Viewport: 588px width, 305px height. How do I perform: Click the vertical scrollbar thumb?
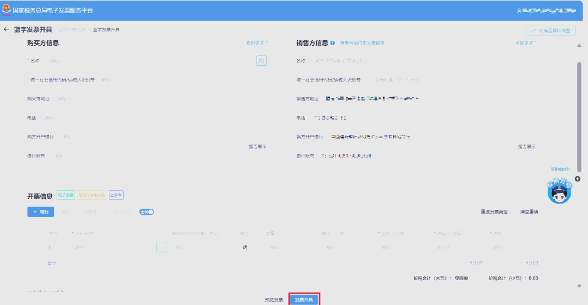pos(579,117)
